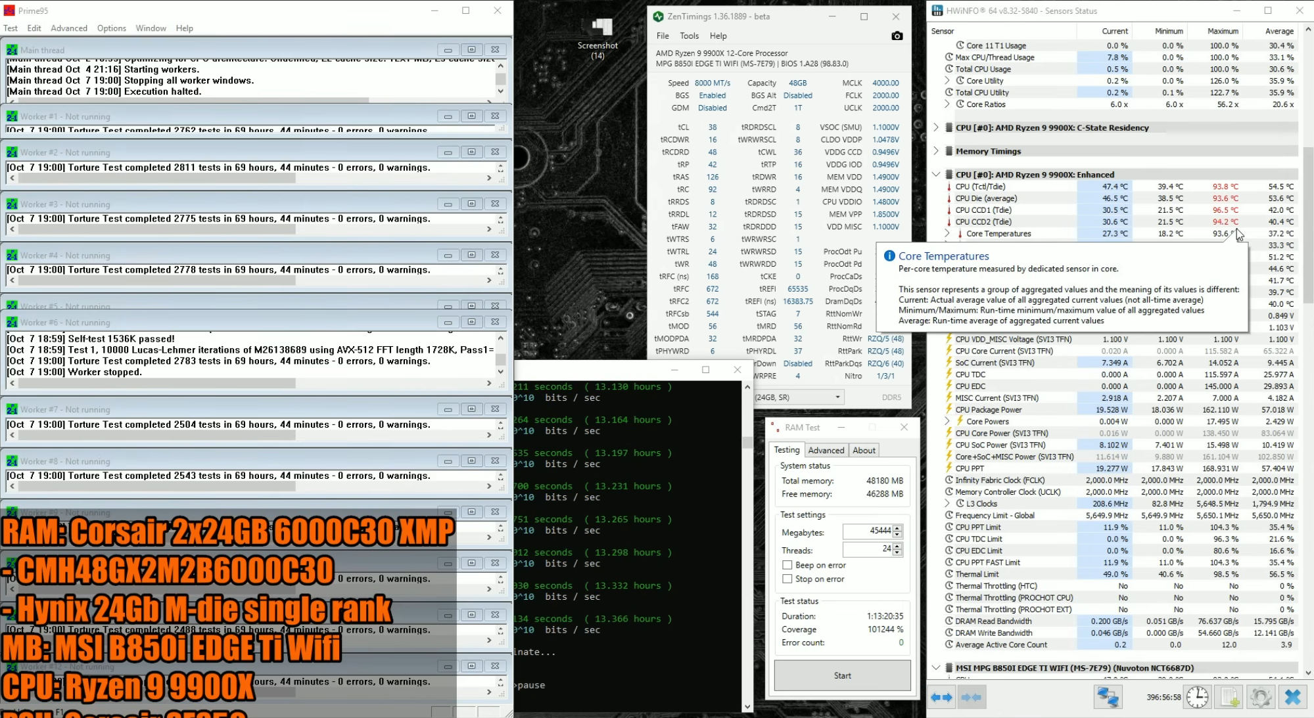1314x718 pixels.
Task: Switch to the RAM Test About tab
Action: pyautogui.click(x=864, y=450)
